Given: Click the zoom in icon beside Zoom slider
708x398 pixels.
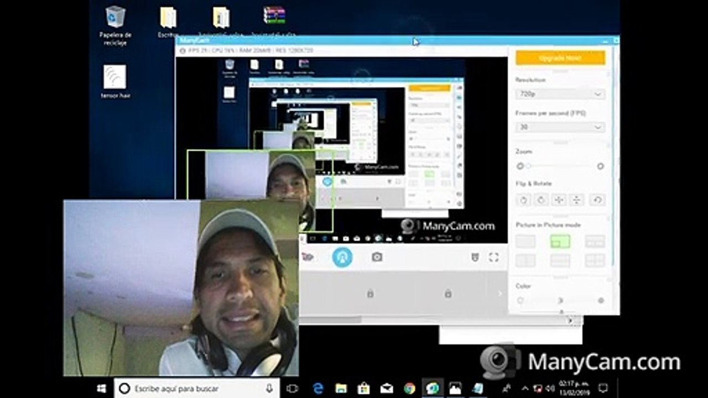Looking at the screenshot, I should click(x=601, y=166).
